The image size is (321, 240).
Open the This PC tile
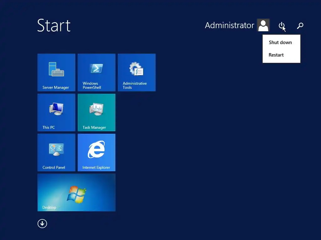coord(56,112)
